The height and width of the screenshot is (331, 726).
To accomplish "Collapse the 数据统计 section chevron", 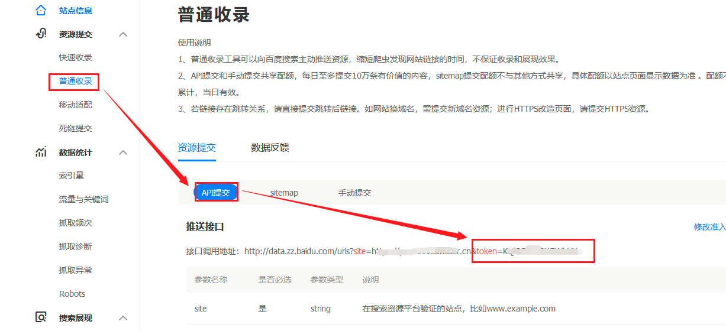I will click(x=123, y=152).
